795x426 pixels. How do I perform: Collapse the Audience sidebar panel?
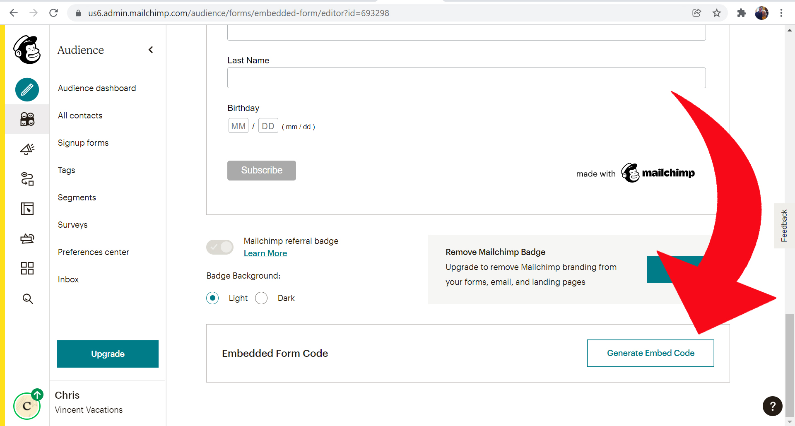coord(151,50)
